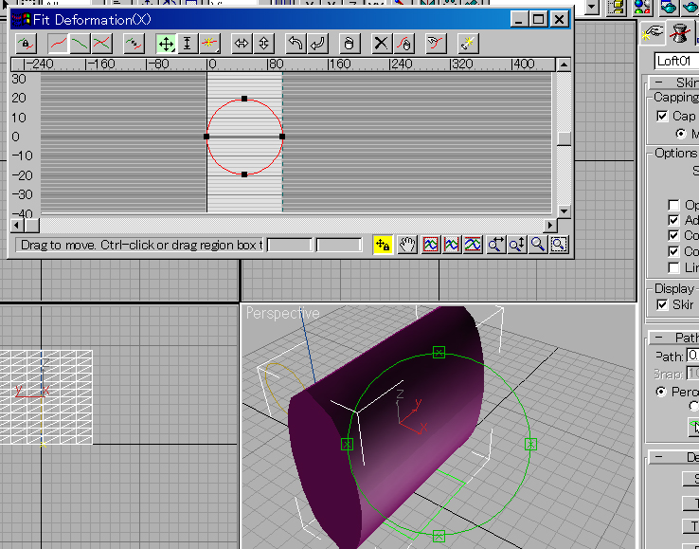Toggle the Co checkbox directly above Lin

coord(673,251)
